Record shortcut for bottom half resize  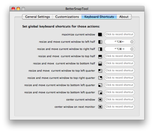point(119,63)
